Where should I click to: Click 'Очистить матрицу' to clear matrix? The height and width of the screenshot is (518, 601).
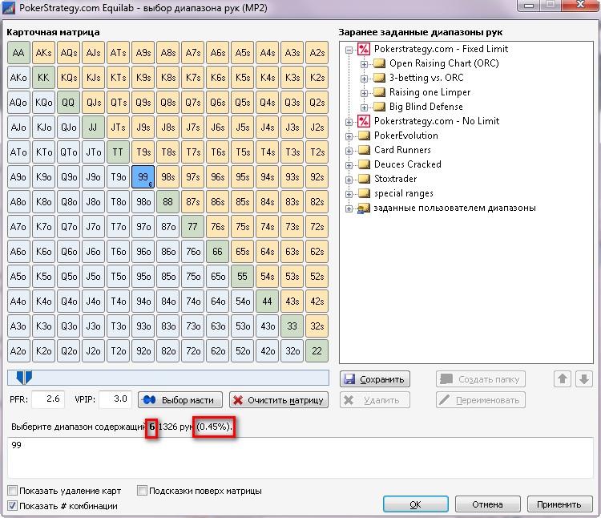[279, 400]
